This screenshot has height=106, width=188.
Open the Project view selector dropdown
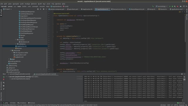pos(7,9)
